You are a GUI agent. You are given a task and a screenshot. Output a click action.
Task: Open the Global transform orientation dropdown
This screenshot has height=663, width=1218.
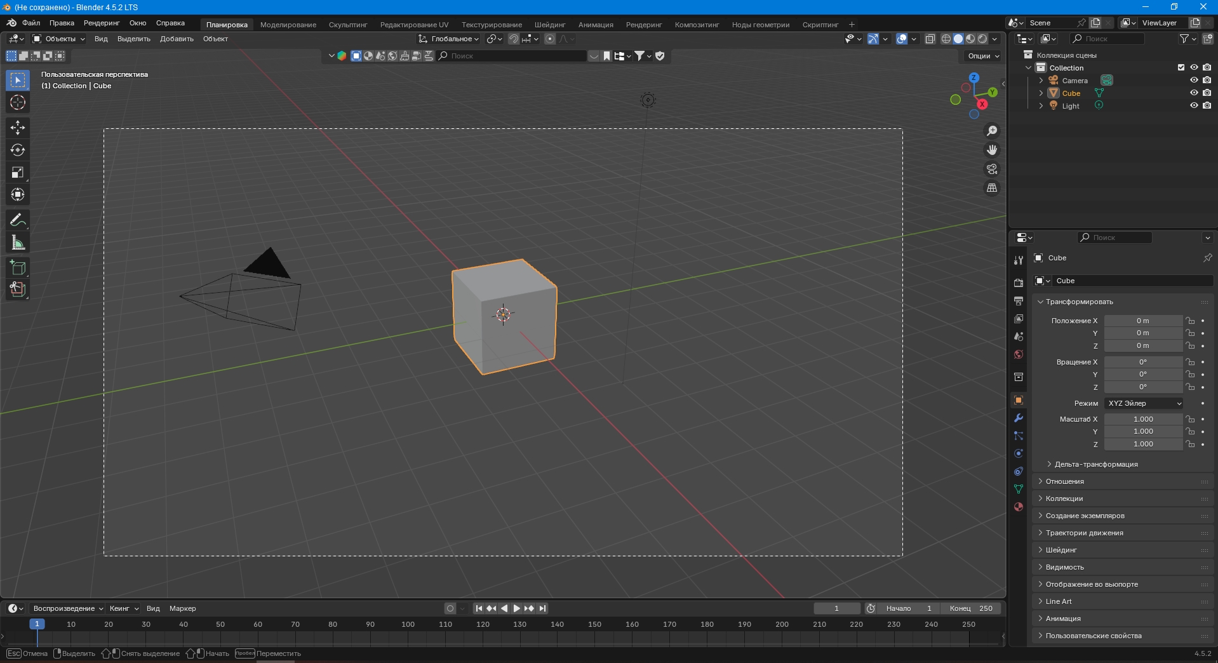448,39
